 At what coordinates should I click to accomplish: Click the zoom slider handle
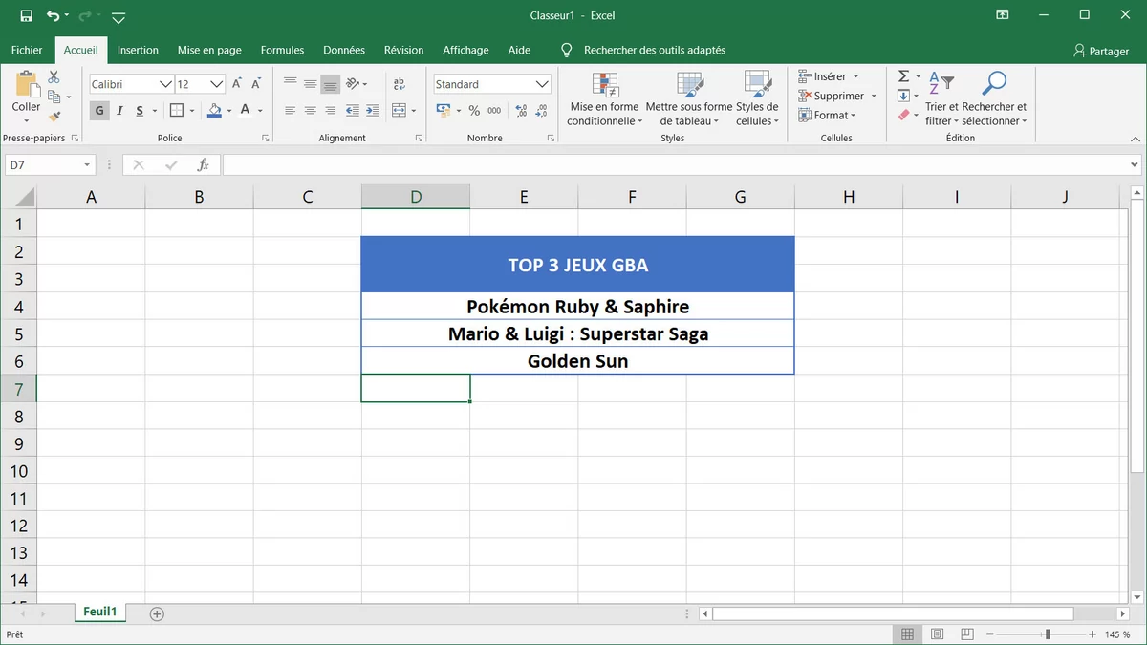pos(1048,634)
